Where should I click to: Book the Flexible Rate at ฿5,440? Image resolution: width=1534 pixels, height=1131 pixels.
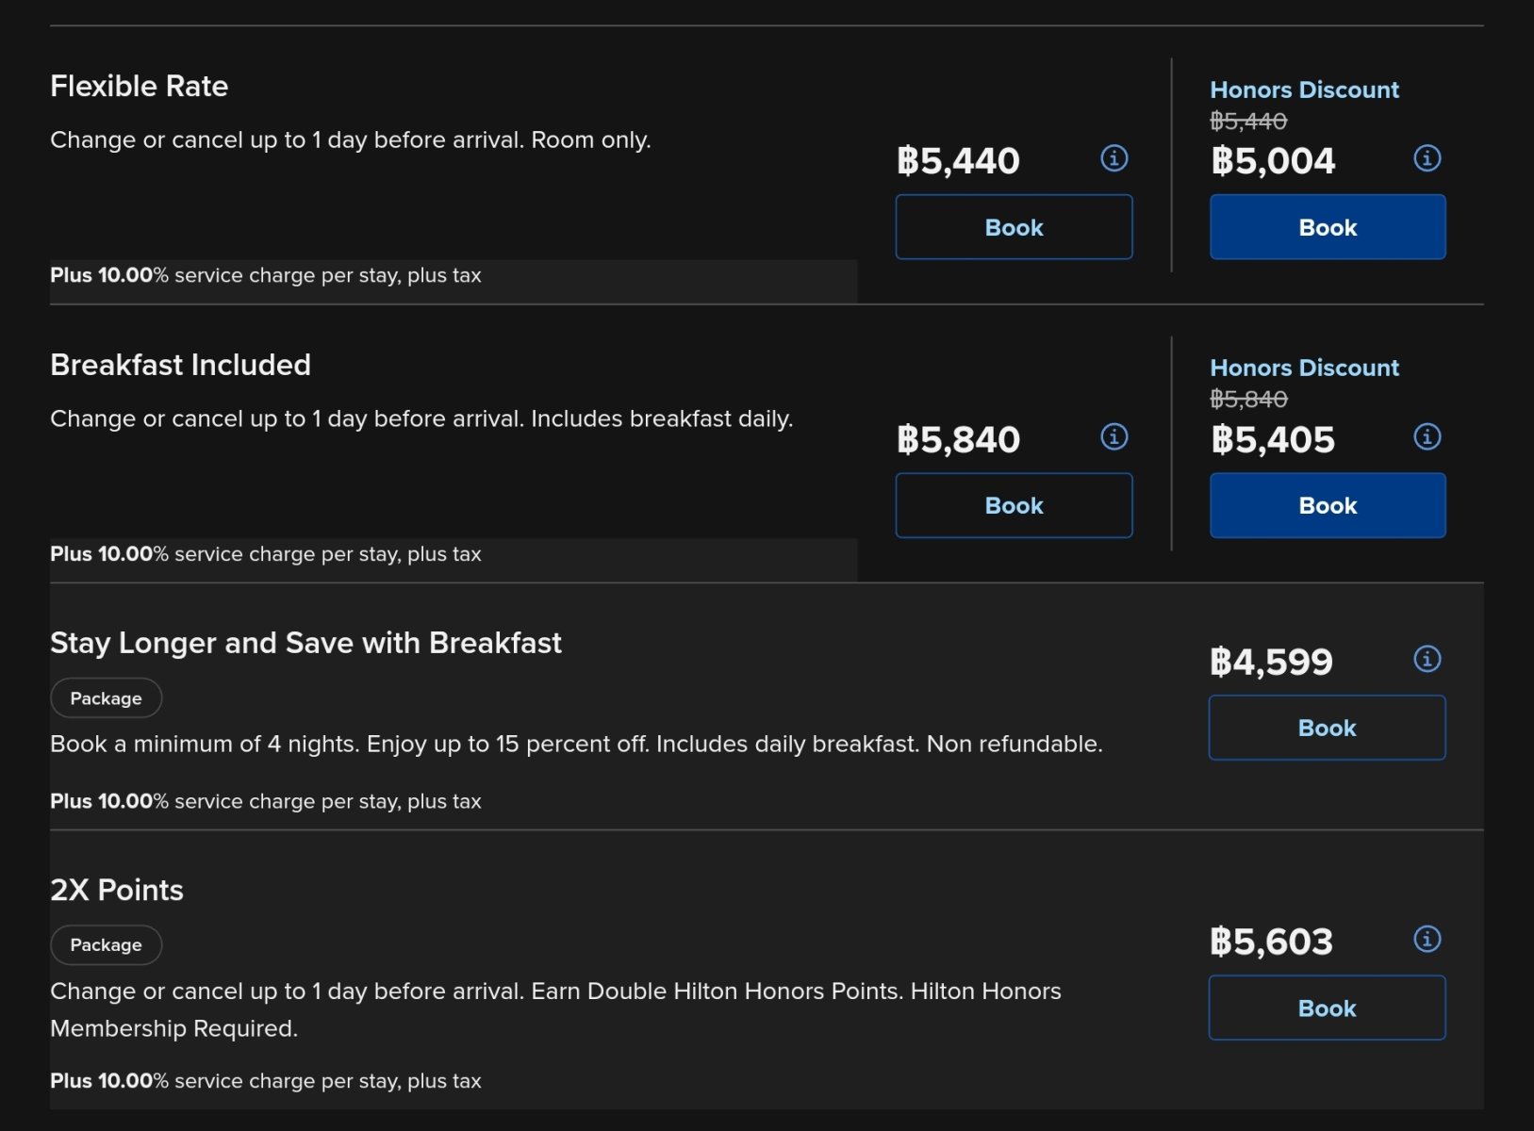click(x=1014, y=227)
